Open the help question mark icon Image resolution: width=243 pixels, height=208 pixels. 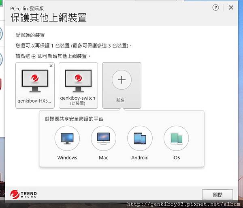(216, 7)
